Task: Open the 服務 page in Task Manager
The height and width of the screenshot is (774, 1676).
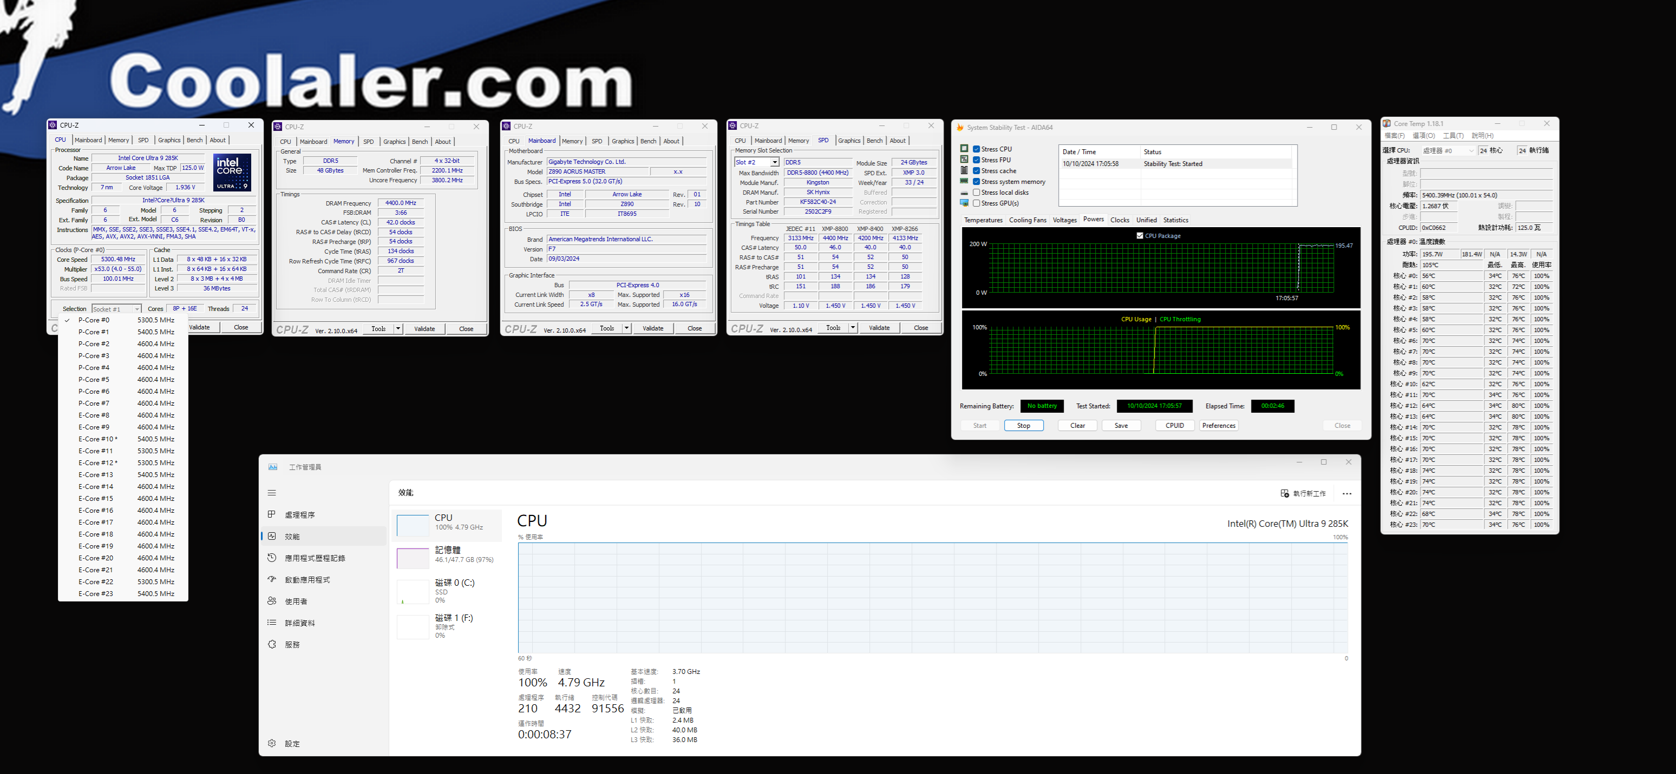Action: point(323,645)
